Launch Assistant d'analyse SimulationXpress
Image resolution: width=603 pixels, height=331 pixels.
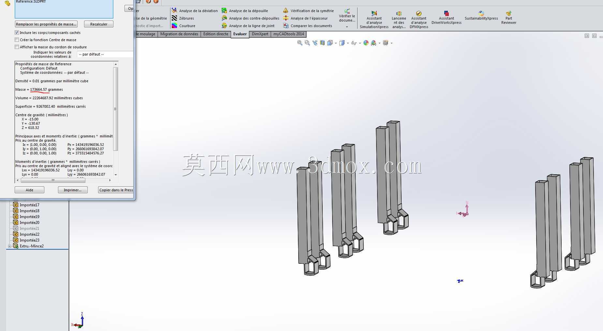374,20
